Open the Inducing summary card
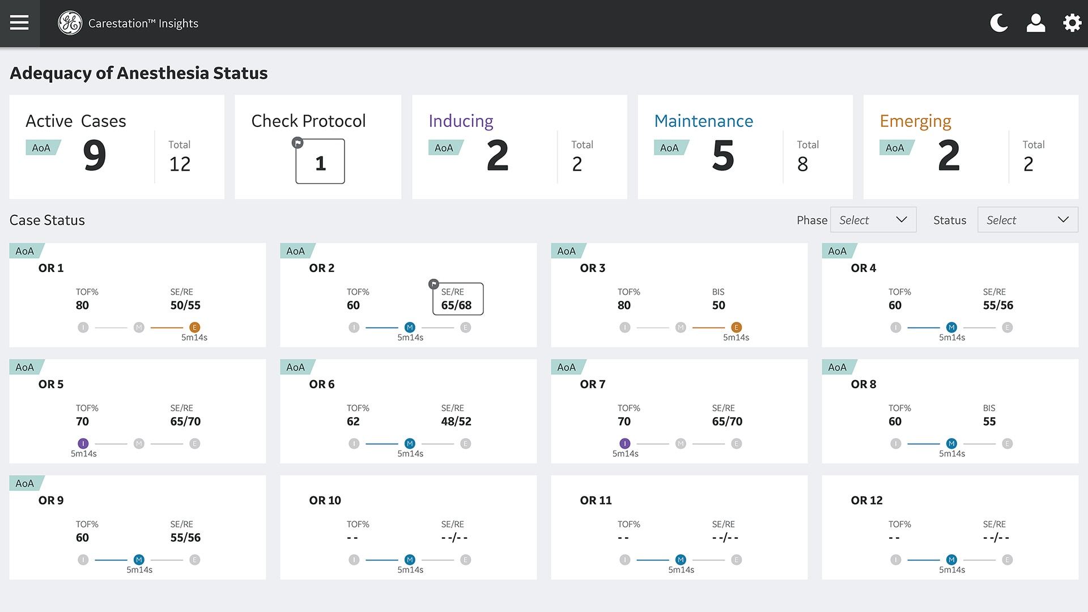 click(x=519, y=147)
